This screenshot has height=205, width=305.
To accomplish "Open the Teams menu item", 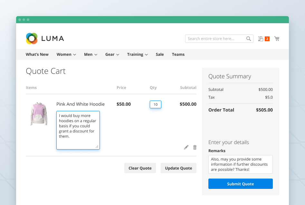I will click(x=178, y=54).
